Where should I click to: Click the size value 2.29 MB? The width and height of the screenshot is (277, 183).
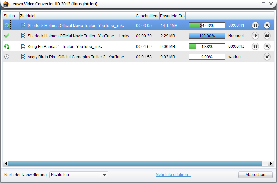click(x=167, y=36)
